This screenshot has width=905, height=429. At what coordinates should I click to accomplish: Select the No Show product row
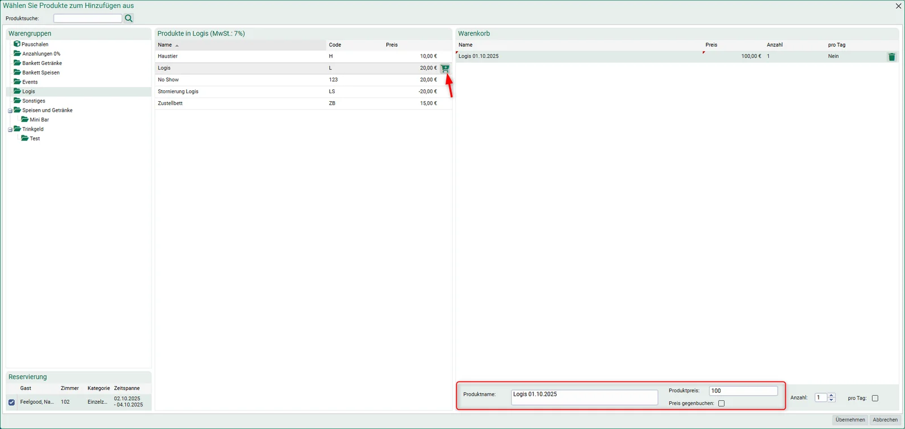(303, 80)
